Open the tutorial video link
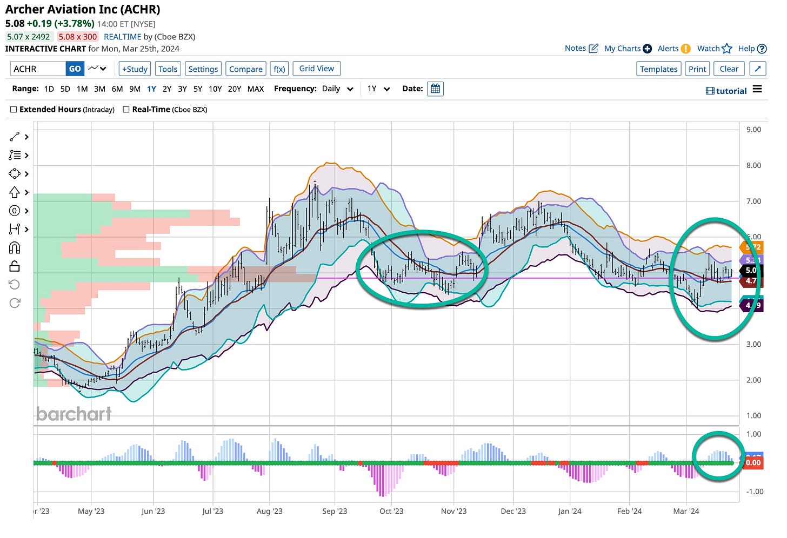This screenshot has height=538, width=787. tap(726, 91)
